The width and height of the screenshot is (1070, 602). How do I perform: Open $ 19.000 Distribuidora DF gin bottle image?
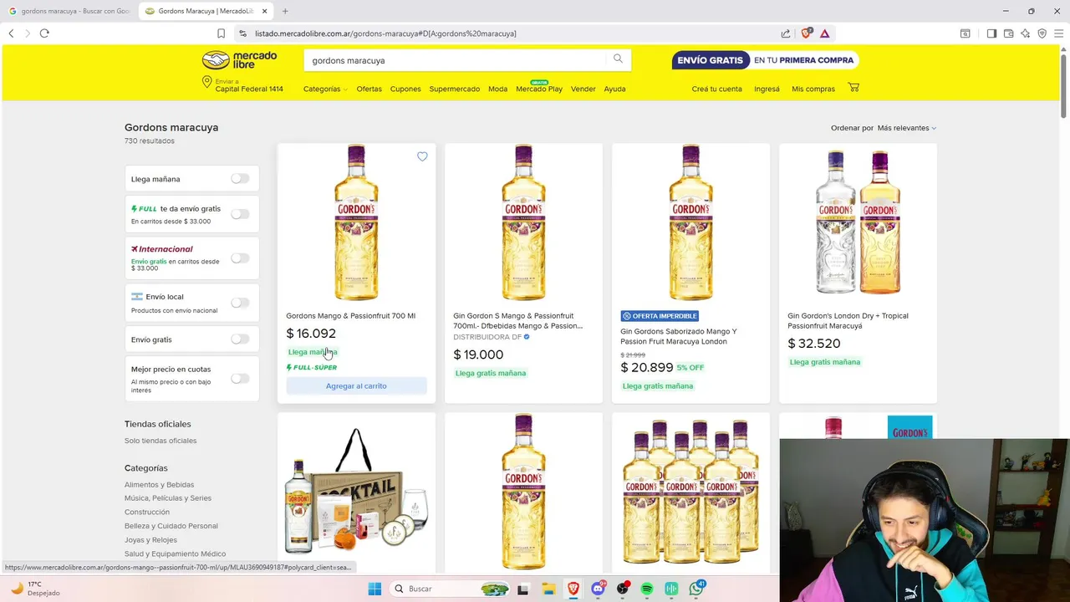(523, 222)
